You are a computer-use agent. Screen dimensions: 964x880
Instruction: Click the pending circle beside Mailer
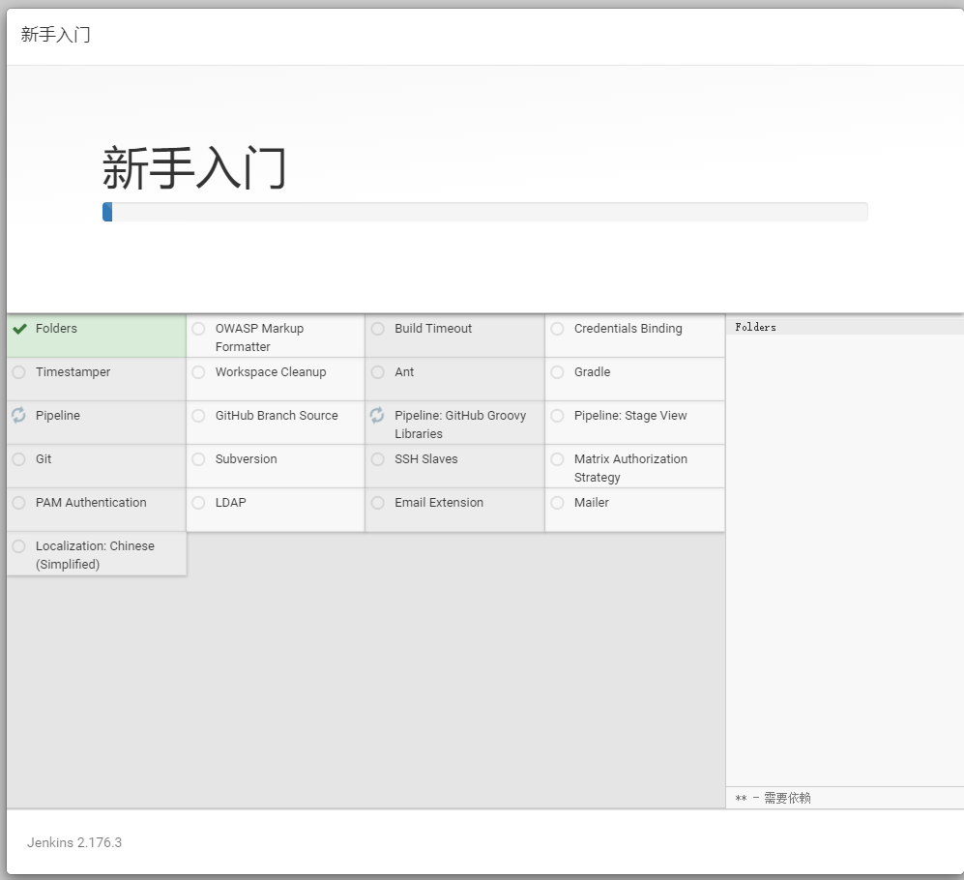coord(558,503)
